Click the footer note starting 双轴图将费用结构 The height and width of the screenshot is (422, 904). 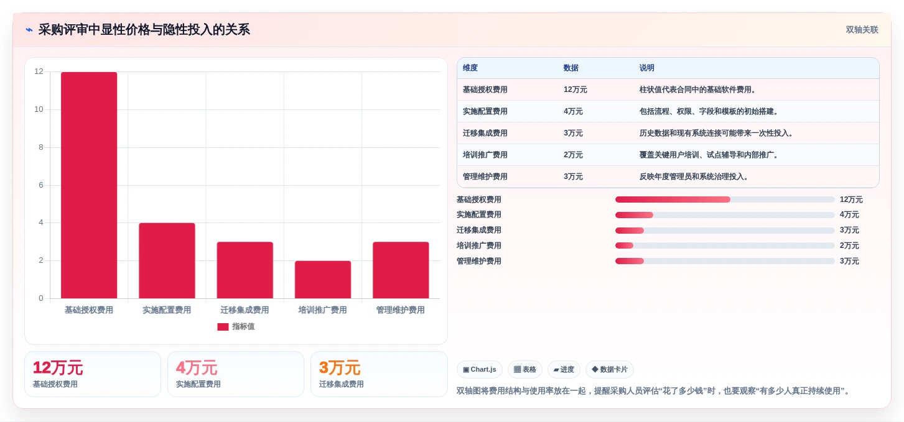coord(654,391)
